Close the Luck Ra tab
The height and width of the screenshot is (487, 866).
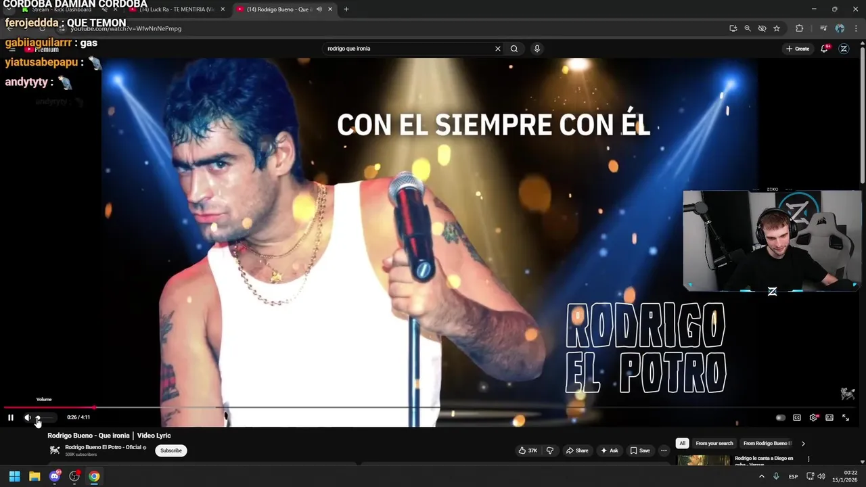click(x=223, y=9)
